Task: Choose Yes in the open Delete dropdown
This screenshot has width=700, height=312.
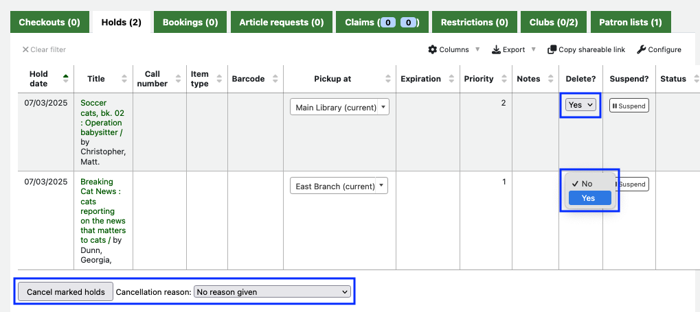Action: click(588, 198)
